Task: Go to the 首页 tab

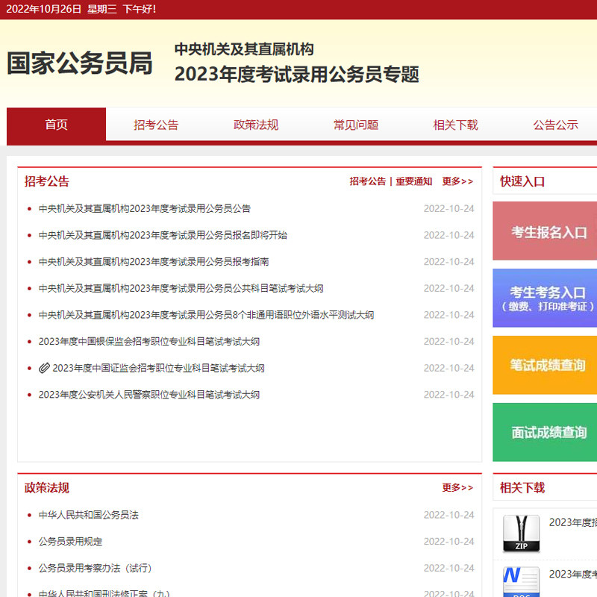Action: (x=57, y=125)
